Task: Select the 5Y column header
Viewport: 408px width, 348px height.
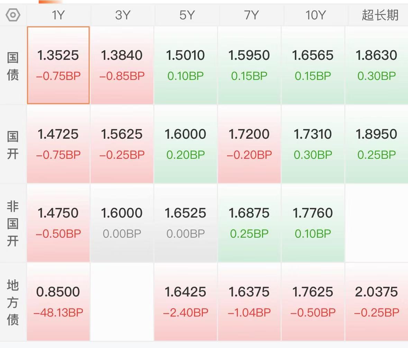Action: [x=187, y=15]
